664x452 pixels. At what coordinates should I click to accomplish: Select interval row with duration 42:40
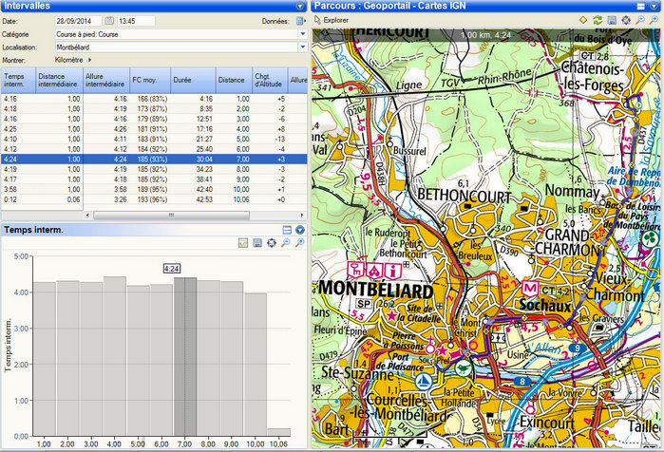coord(154,190)
